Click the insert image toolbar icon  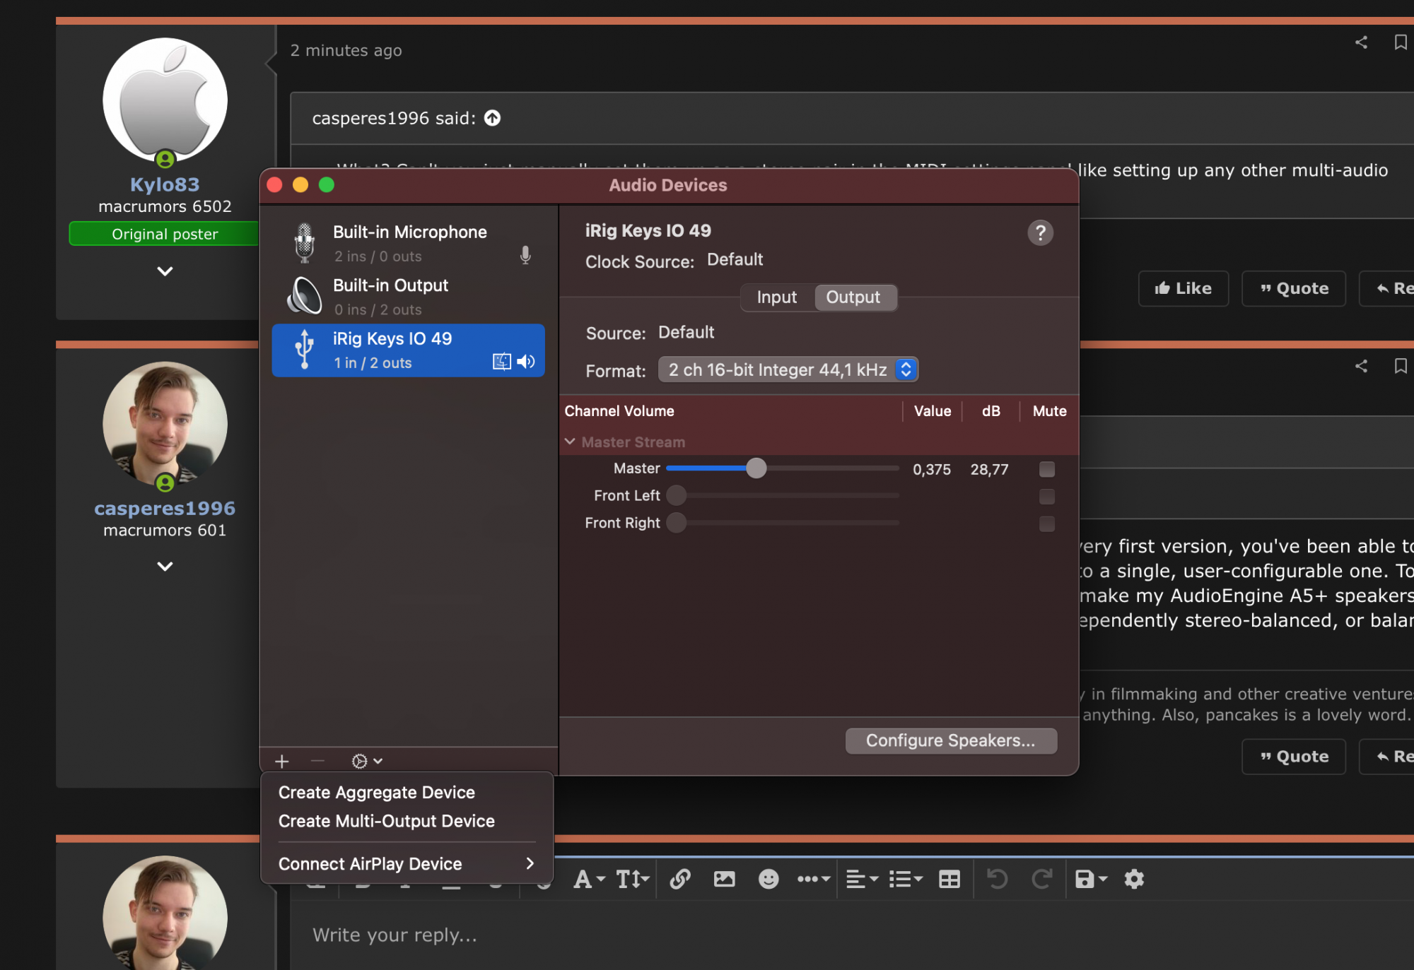pos(724,879)
